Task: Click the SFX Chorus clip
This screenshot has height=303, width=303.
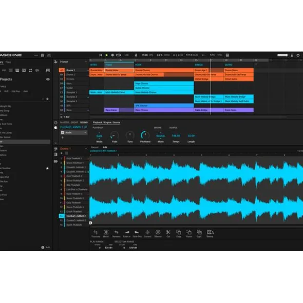Action: coord(164,106)
